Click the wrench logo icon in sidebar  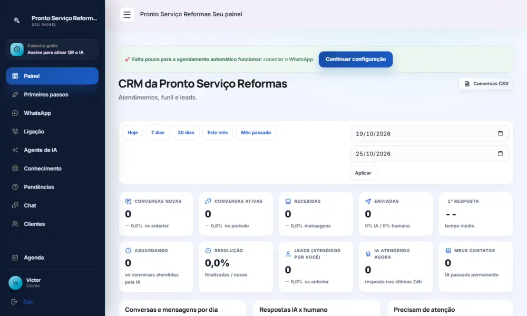pos(16,21)
